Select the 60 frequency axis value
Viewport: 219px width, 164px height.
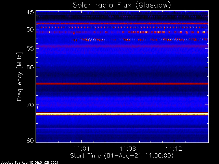click(x=30, y=67)
